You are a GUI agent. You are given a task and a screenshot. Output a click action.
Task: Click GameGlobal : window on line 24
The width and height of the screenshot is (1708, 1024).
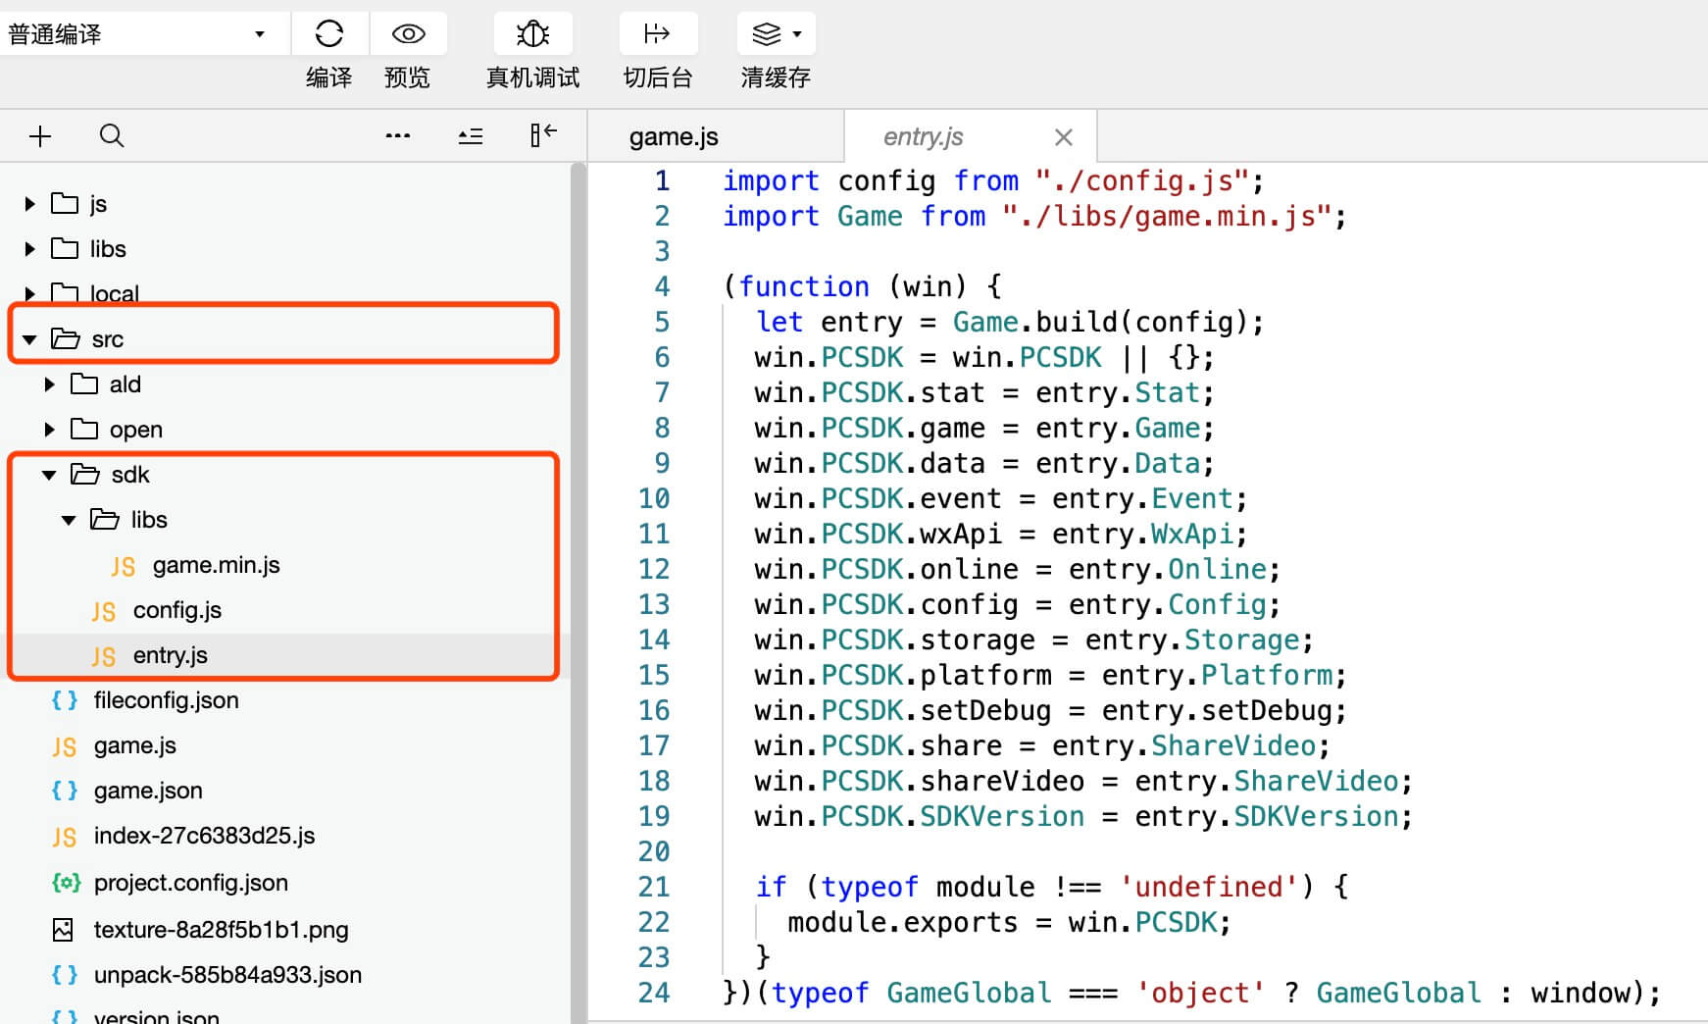pyautogui.click(x=1482, y=993)
